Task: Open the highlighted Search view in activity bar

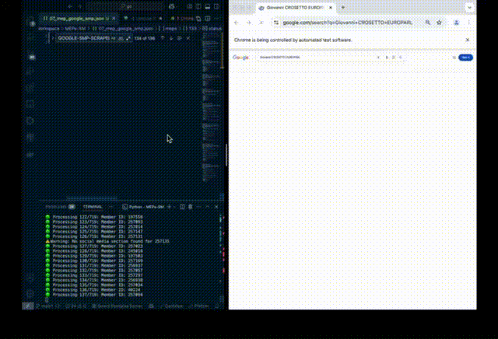Action: tap(32, 57)
